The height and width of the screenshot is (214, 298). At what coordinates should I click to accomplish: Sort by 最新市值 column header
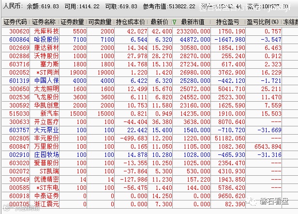click(x=193, y=22)
